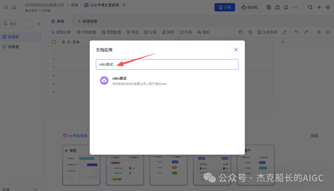This screenshot has height=191, width=334.
Task: Open notifications bell
Action: (x=286, y=7)
